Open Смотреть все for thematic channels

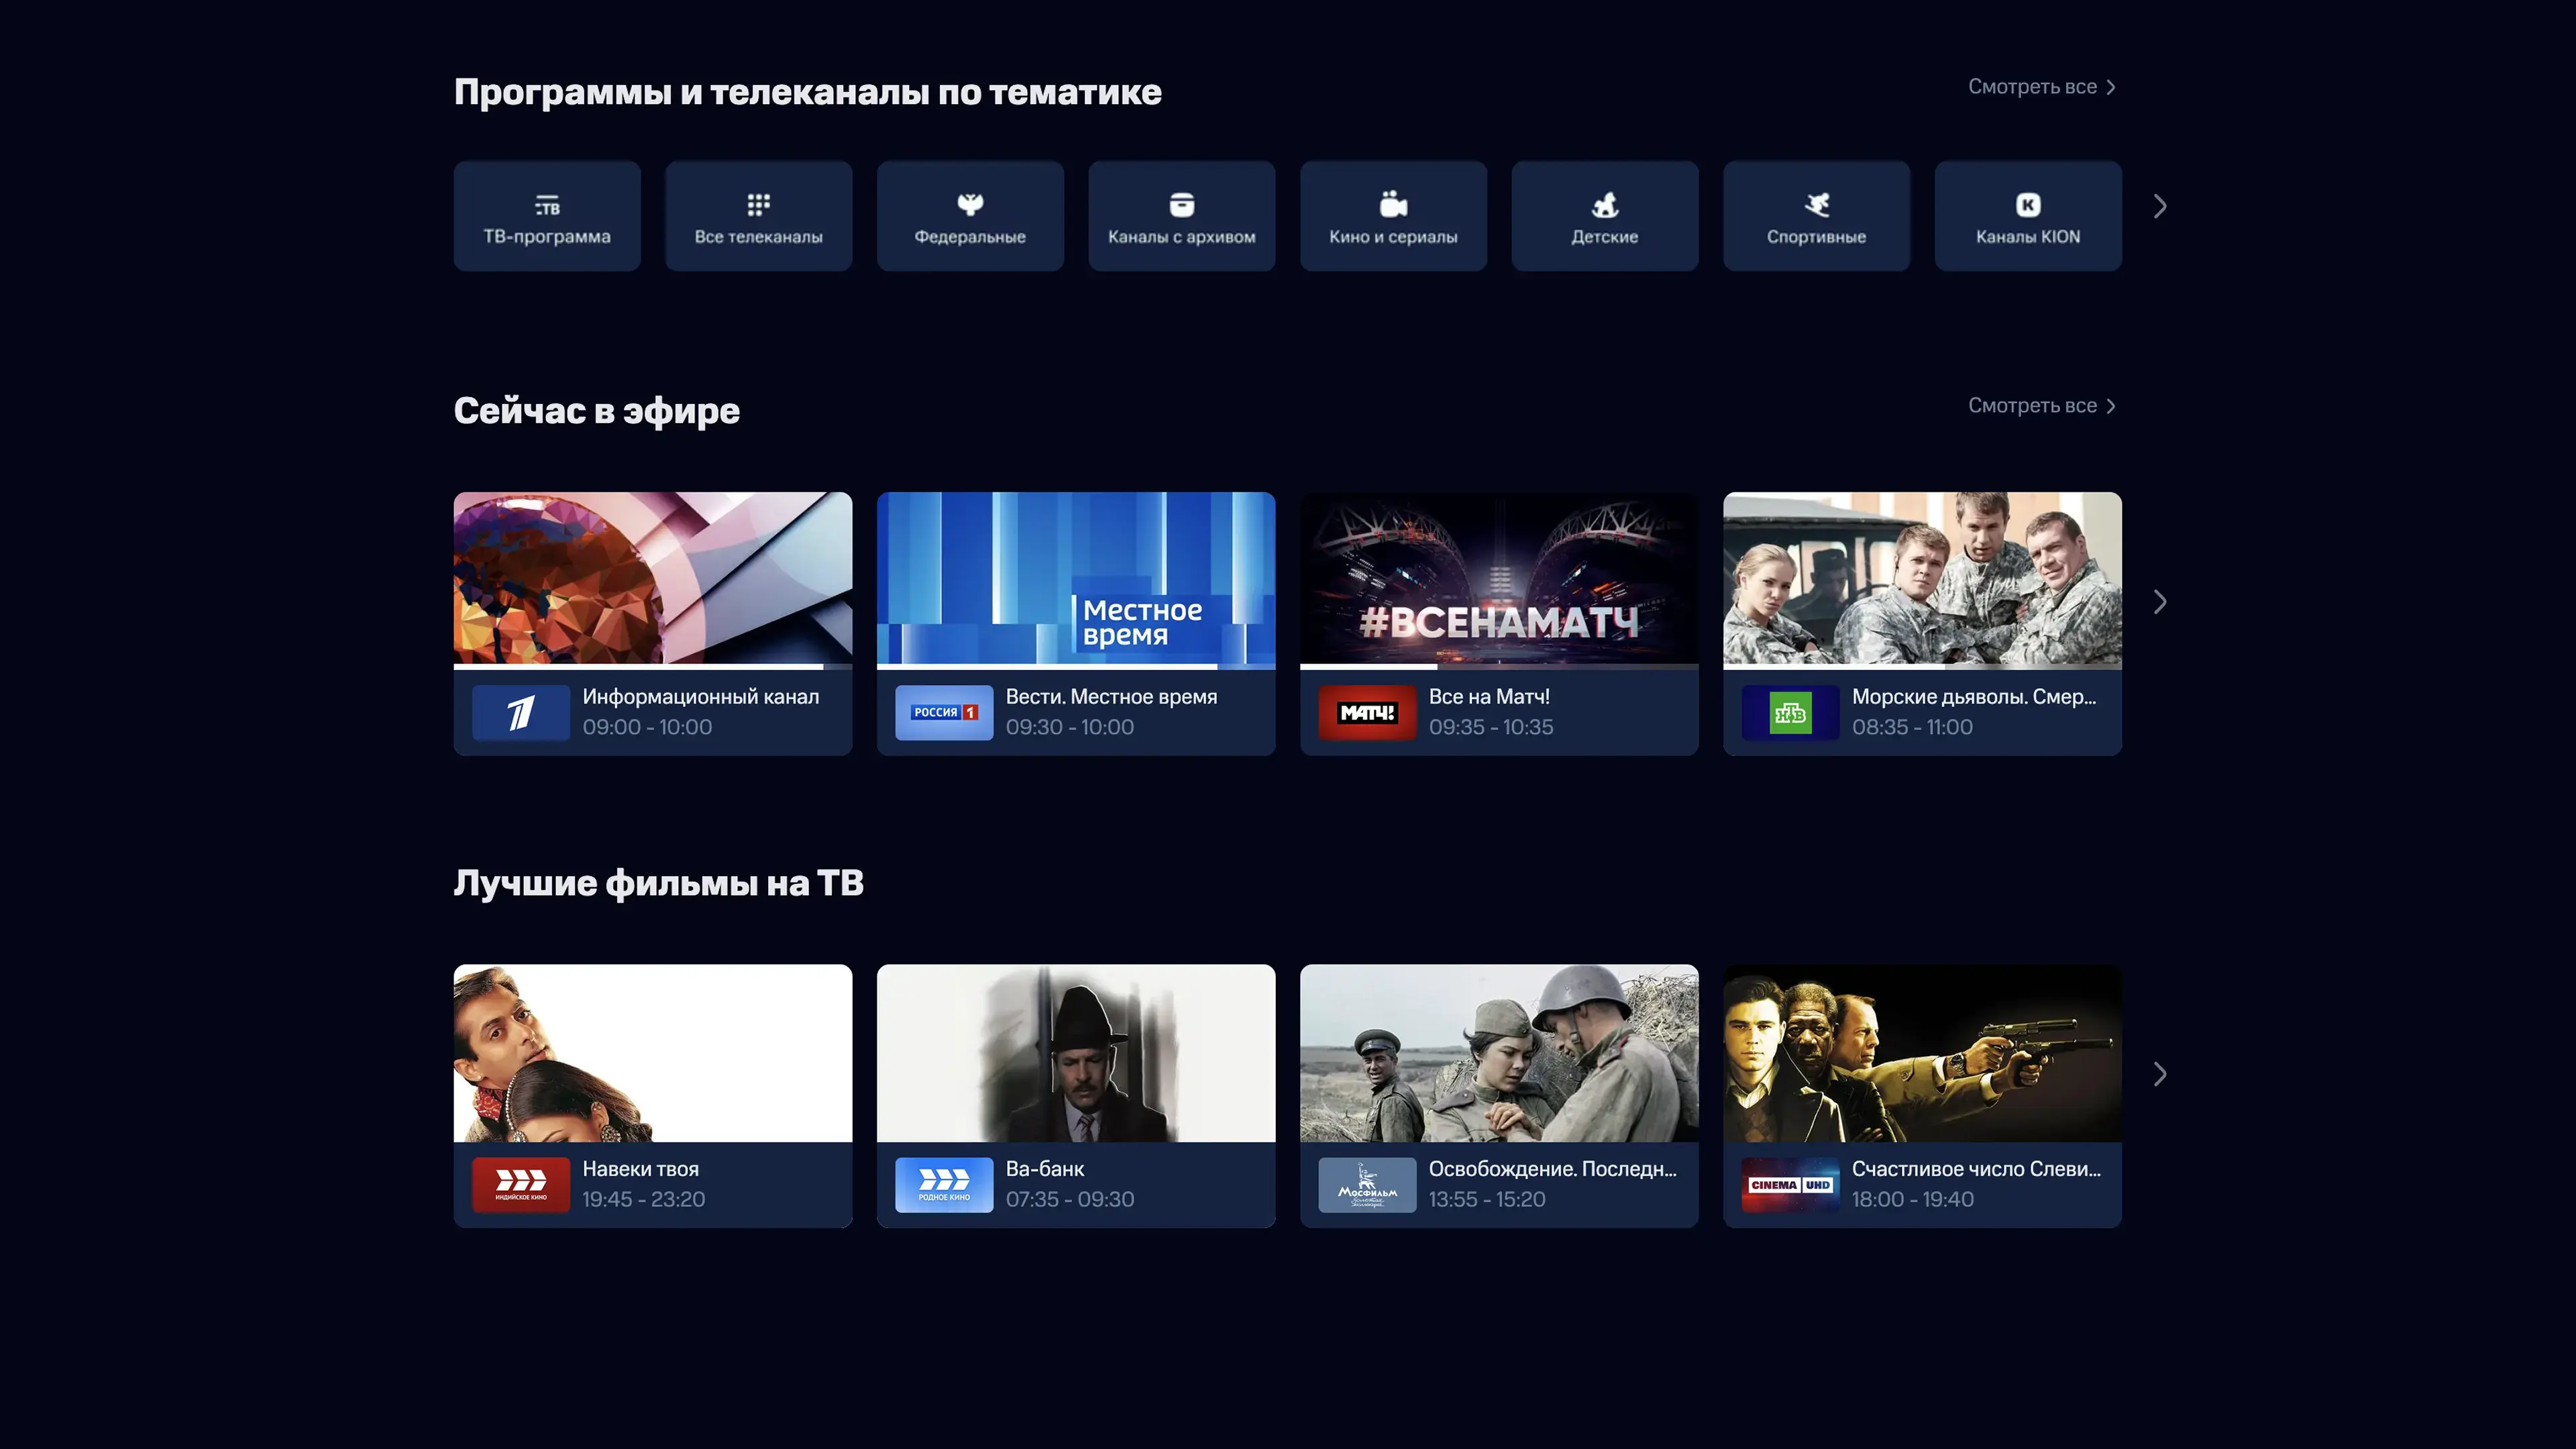2040,87
